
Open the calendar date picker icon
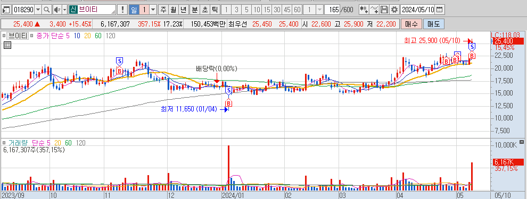point(439,10)
